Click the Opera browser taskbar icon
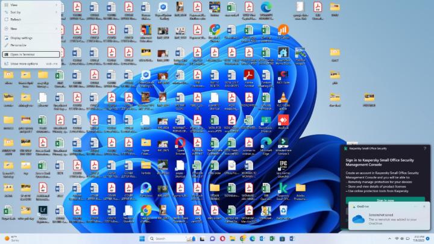This screenshot has height=244, width=434. click(x=222, y=239)
